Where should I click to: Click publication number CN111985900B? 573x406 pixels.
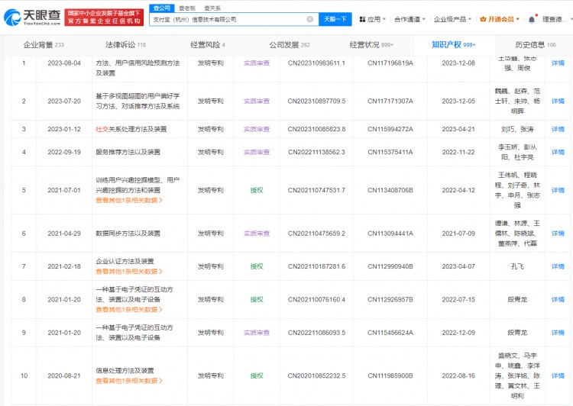pyautogui.click(x=390, y=375)
